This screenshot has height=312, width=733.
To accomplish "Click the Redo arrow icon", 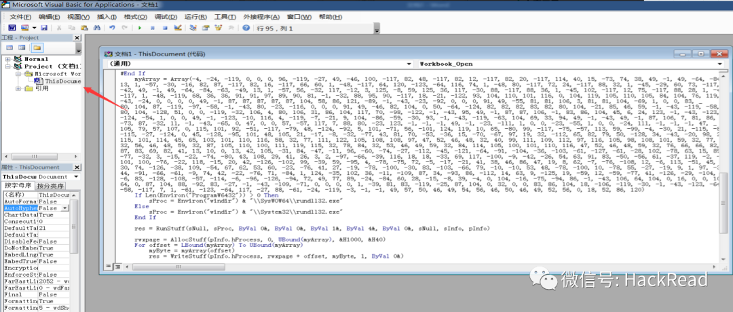I will click(x=125, y=28).
